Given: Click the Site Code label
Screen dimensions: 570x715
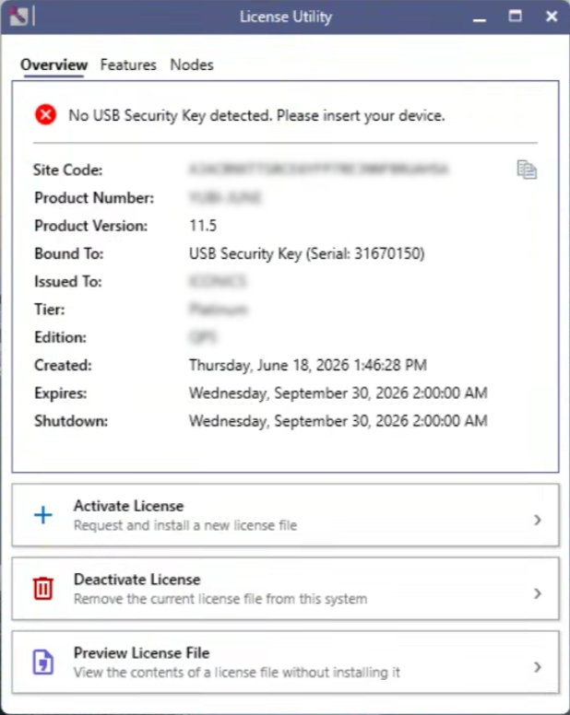Looking at the screenshot, I should pos(68,170).
